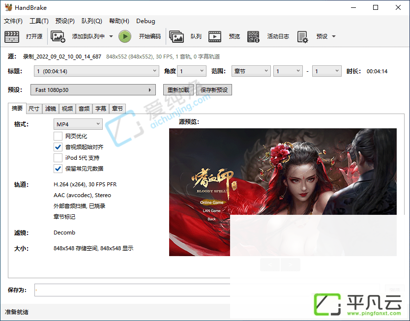This screenshot has width=410, height=321.
Task: Switch to the 视频 tab
Action: (67, 109)
